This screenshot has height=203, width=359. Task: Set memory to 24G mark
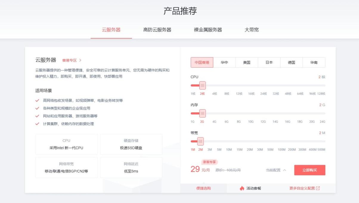[x=322, y=122]
